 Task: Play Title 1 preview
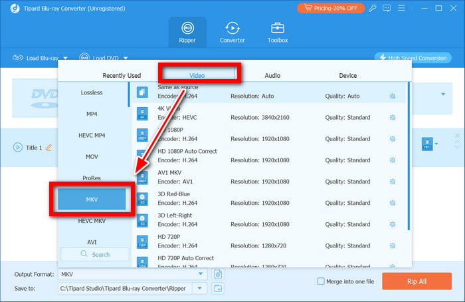coord(18,148)
